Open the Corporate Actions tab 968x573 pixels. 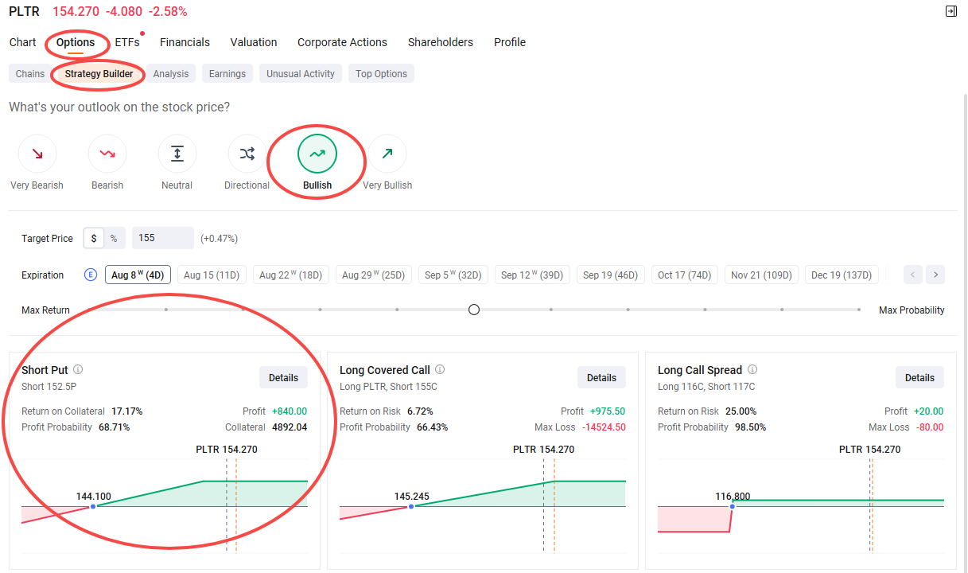342,42
